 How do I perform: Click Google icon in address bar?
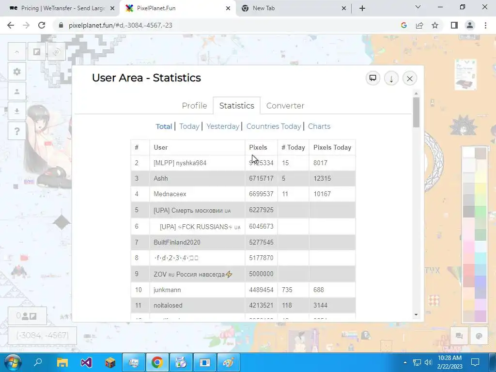click(x=403, y=25)
